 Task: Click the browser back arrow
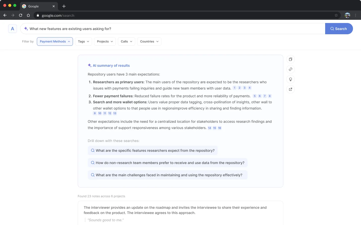(5, 15)
